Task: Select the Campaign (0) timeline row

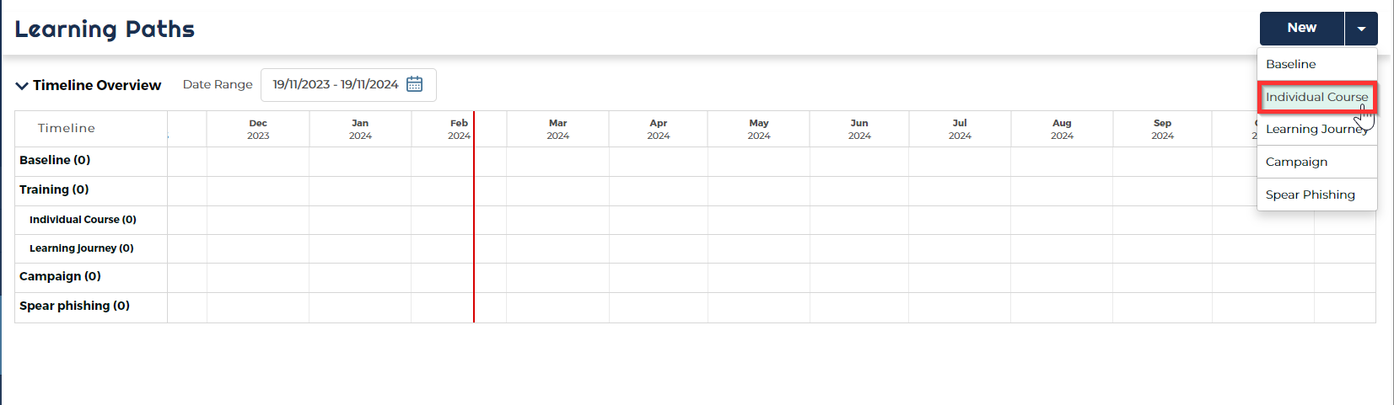Action: tap(60, 276)
